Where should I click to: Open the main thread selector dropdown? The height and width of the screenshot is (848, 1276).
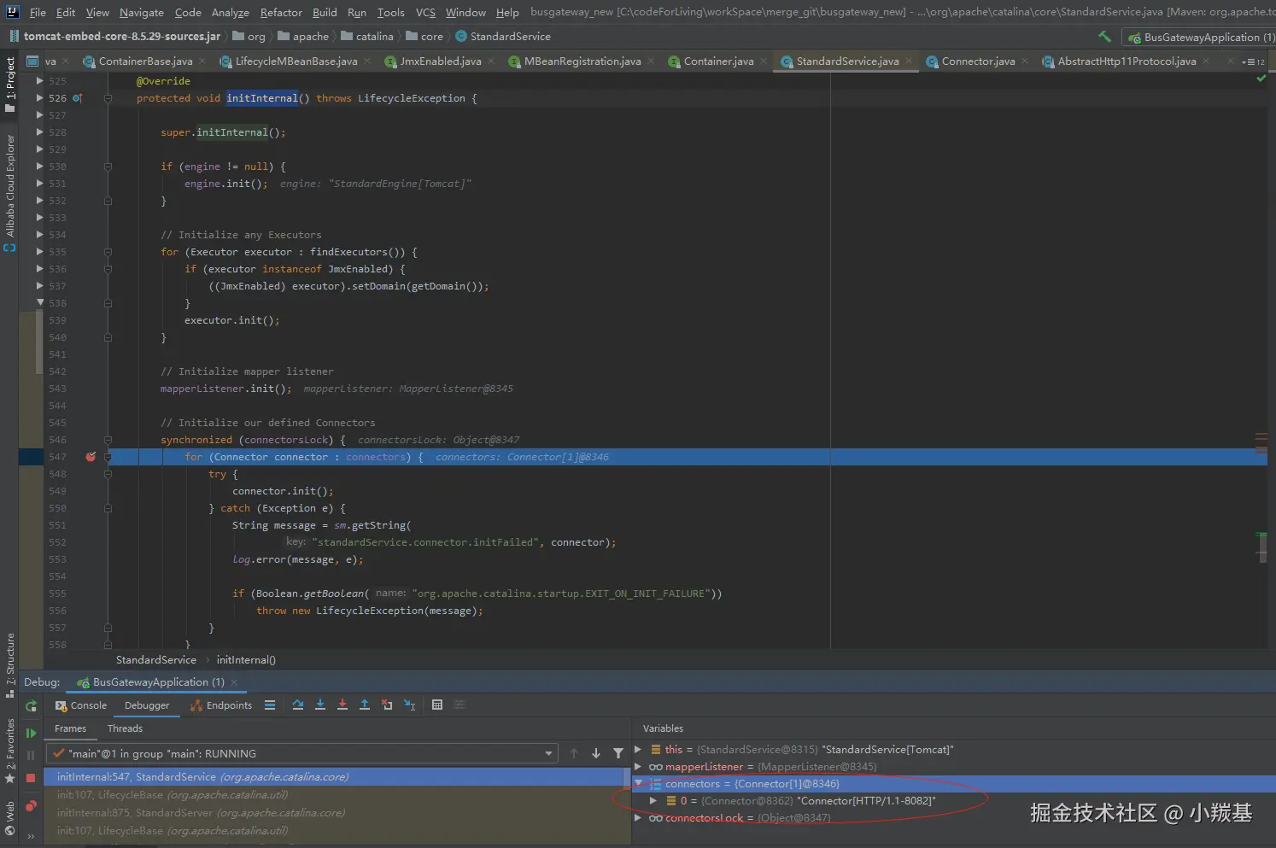[548, 754]
